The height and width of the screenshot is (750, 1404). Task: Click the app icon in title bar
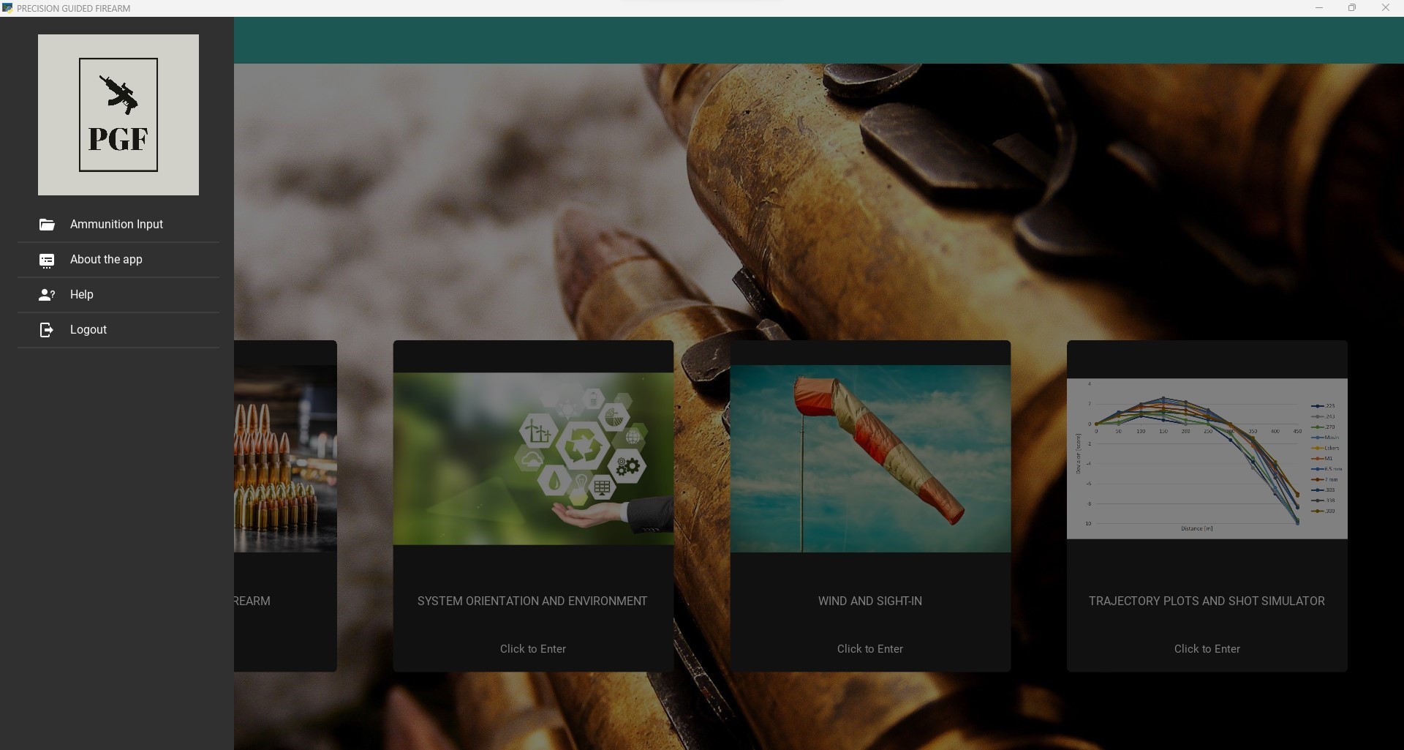point(7,8)
